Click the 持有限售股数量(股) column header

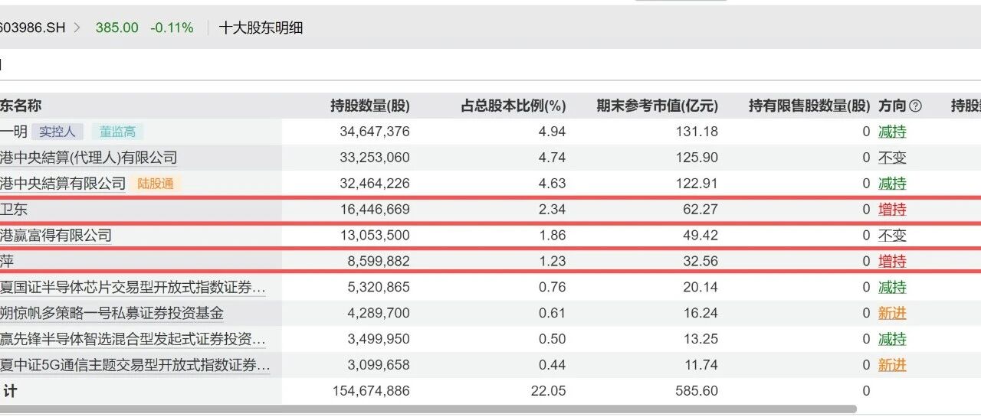809,106
